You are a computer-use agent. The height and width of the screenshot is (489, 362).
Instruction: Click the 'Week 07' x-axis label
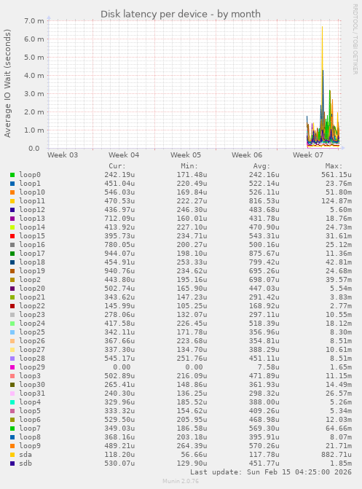pyautogui.click(x=308, y=154)
